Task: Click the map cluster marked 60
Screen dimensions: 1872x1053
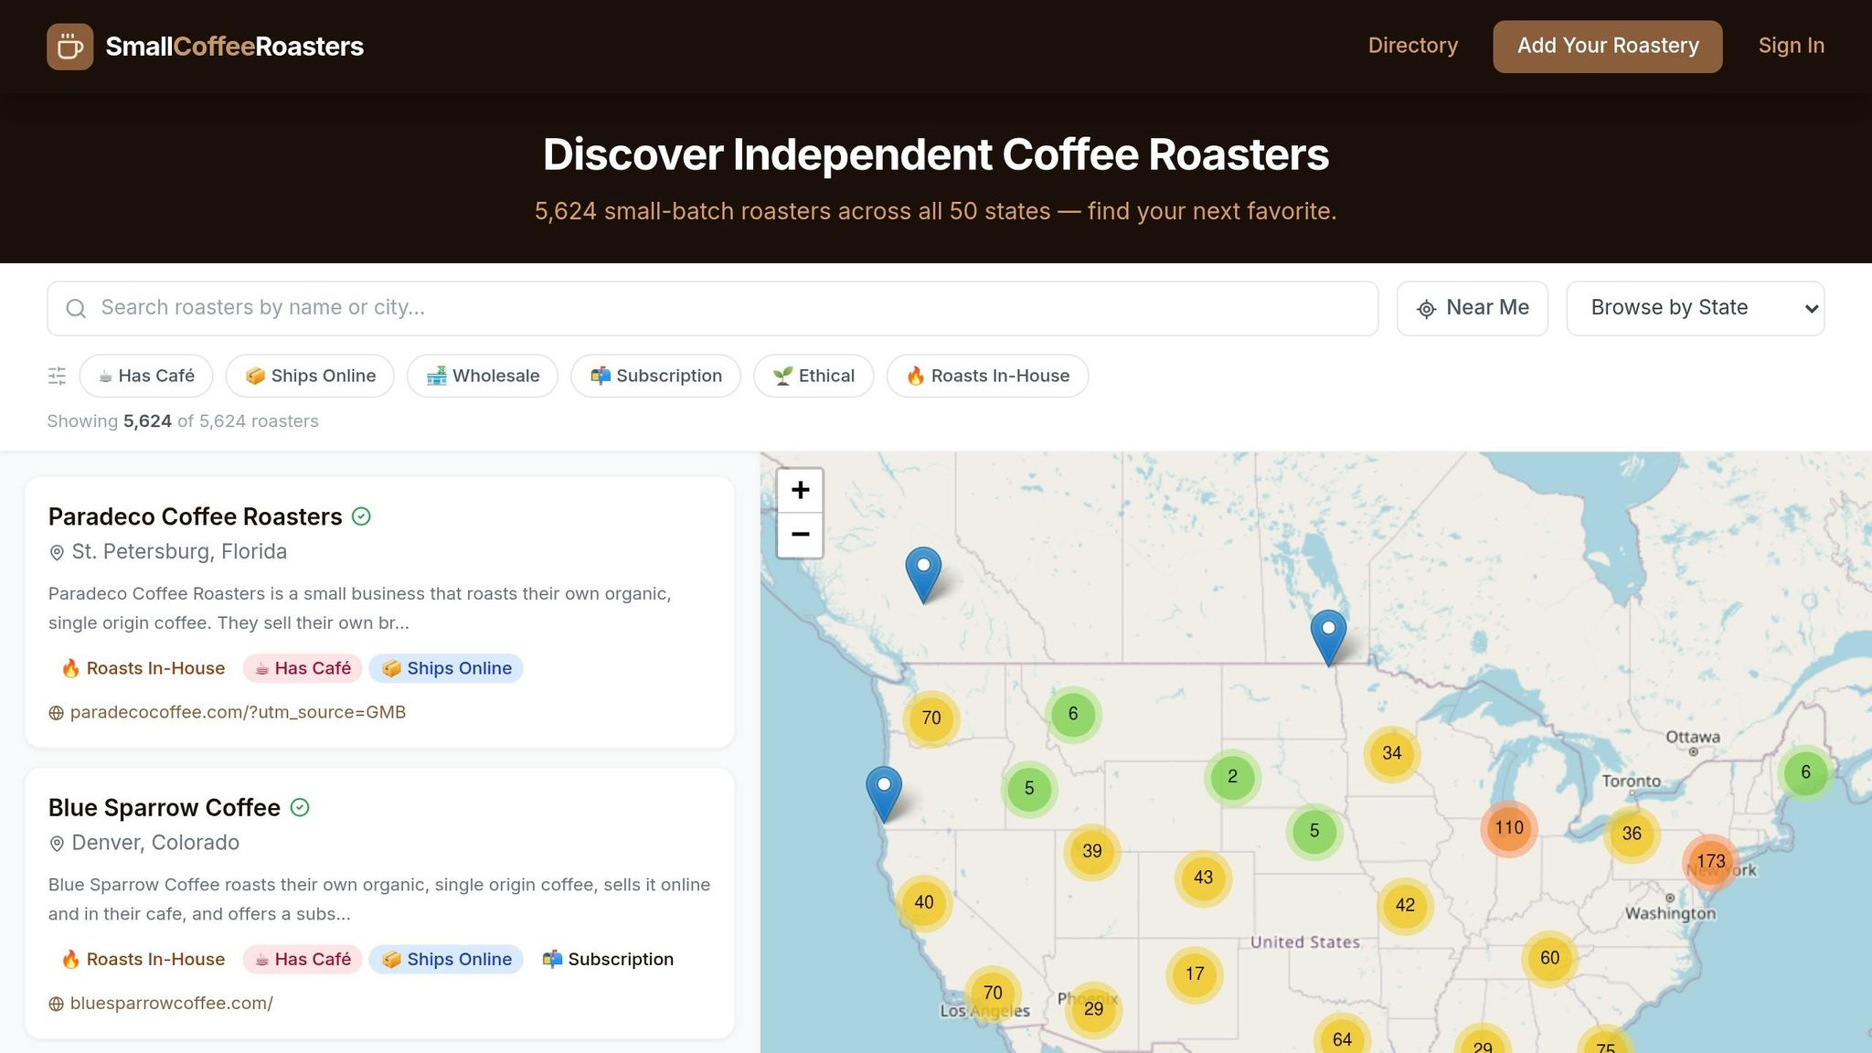Action: [1549, 958]
